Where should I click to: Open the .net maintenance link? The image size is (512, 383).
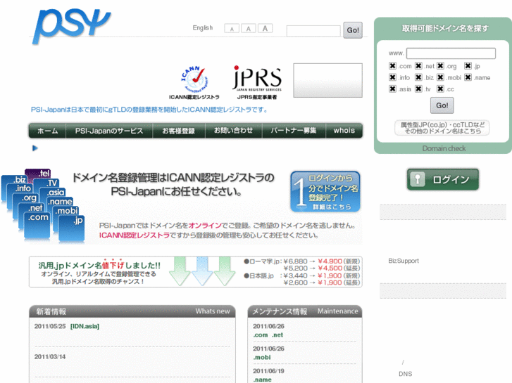coord(277,335)
